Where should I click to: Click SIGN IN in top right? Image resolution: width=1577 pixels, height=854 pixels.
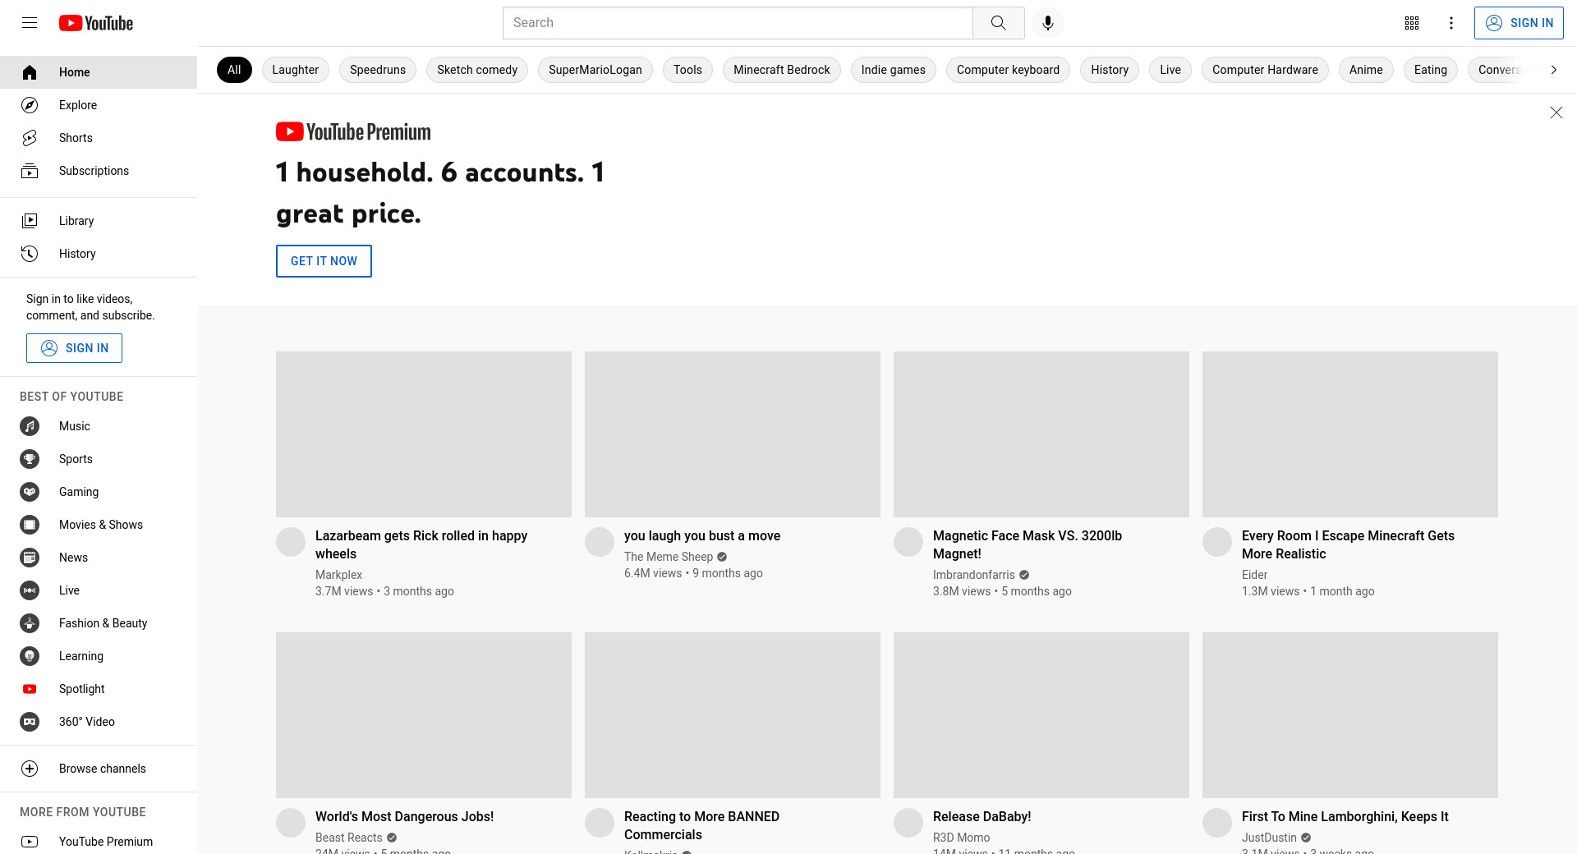click(x=1519, y=23)
